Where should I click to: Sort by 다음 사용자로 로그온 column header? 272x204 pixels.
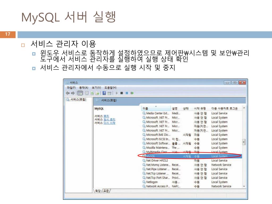226,108
